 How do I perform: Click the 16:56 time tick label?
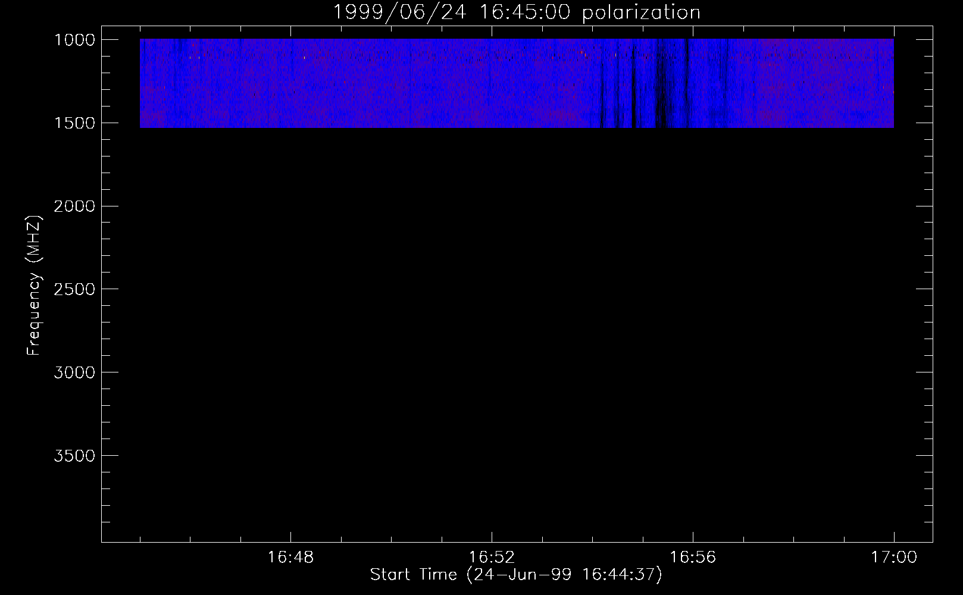point(693,558)
